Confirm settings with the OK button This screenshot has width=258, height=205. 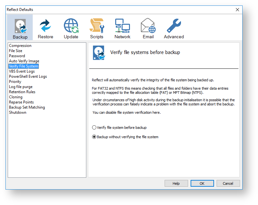pos(202,183)
